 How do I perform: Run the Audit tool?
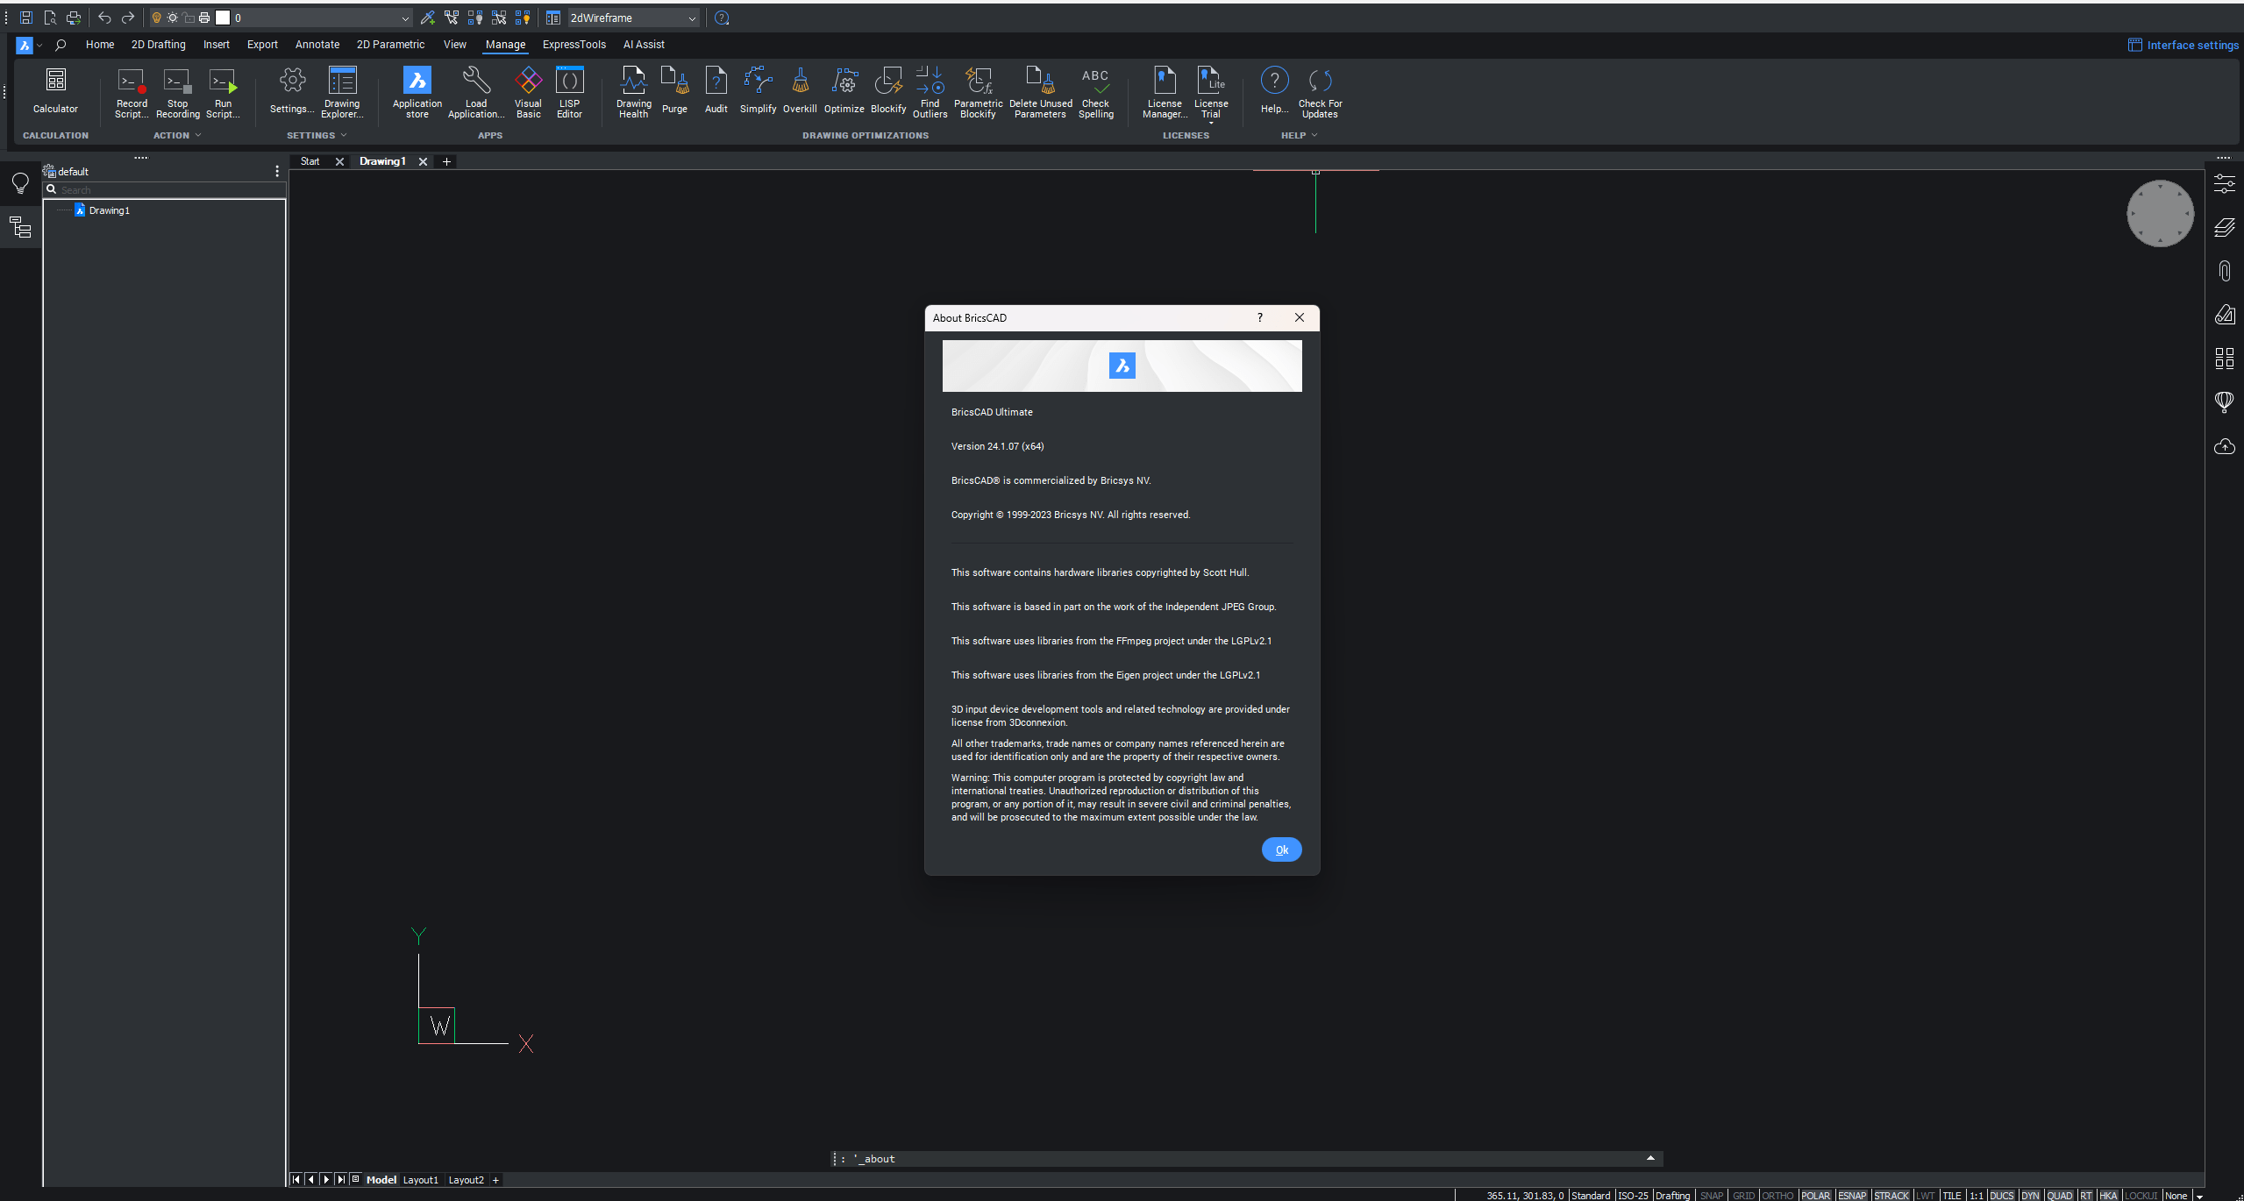(x=716, y=90)
